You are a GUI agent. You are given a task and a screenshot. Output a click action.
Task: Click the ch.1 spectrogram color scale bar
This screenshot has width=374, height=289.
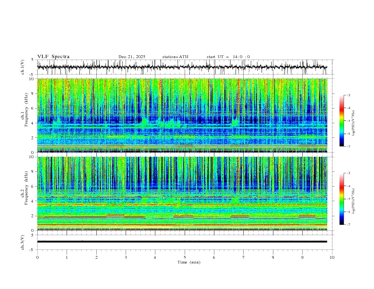point(341,121)
